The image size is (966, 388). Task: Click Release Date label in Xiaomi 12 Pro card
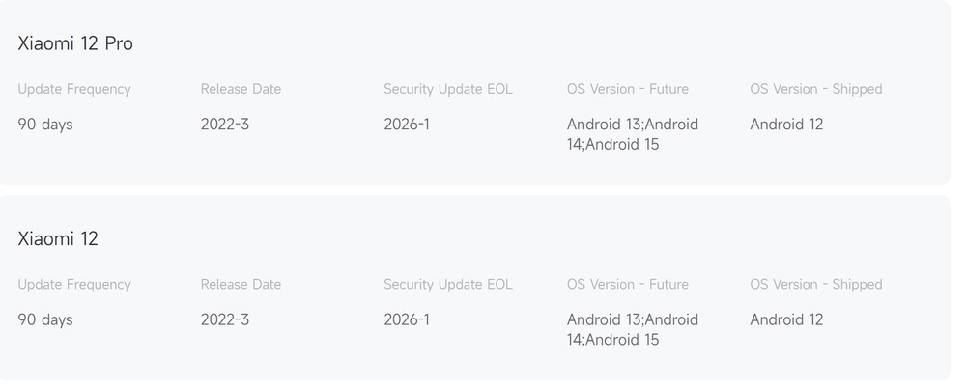coord(241,89)
